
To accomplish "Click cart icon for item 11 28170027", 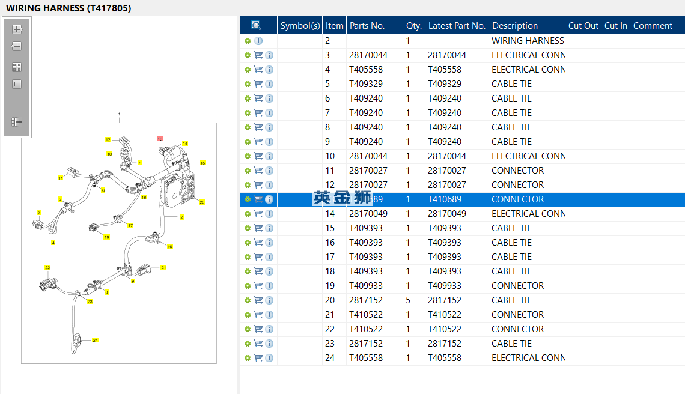I will coord(258,171).
